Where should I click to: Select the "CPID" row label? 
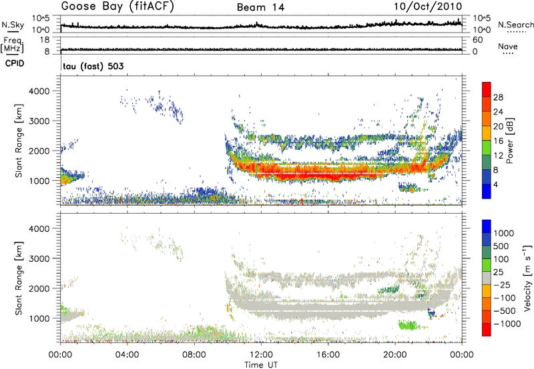click(15, 63)
